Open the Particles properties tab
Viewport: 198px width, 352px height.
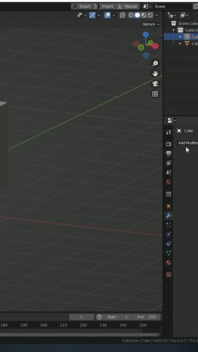coord(169,225)
